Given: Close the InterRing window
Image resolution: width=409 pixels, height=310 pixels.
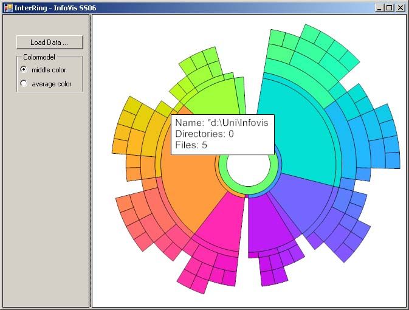Looking at the screenshot, I should (x=400, y=8).
